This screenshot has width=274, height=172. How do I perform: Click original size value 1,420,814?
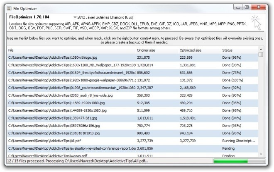(145, 65)
